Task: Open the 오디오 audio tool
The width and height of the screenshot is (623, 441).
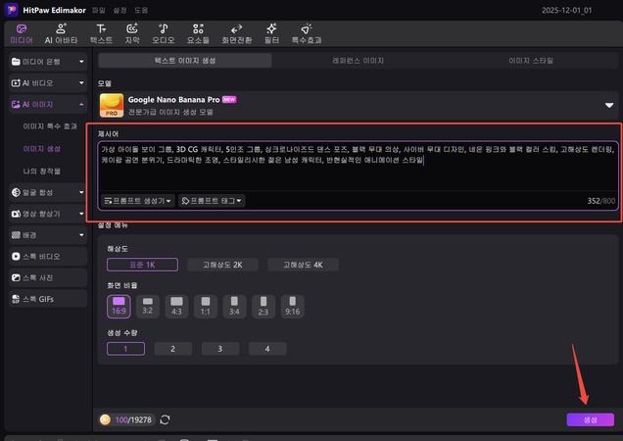Action: pyautogui.click(x=163, y=33)
